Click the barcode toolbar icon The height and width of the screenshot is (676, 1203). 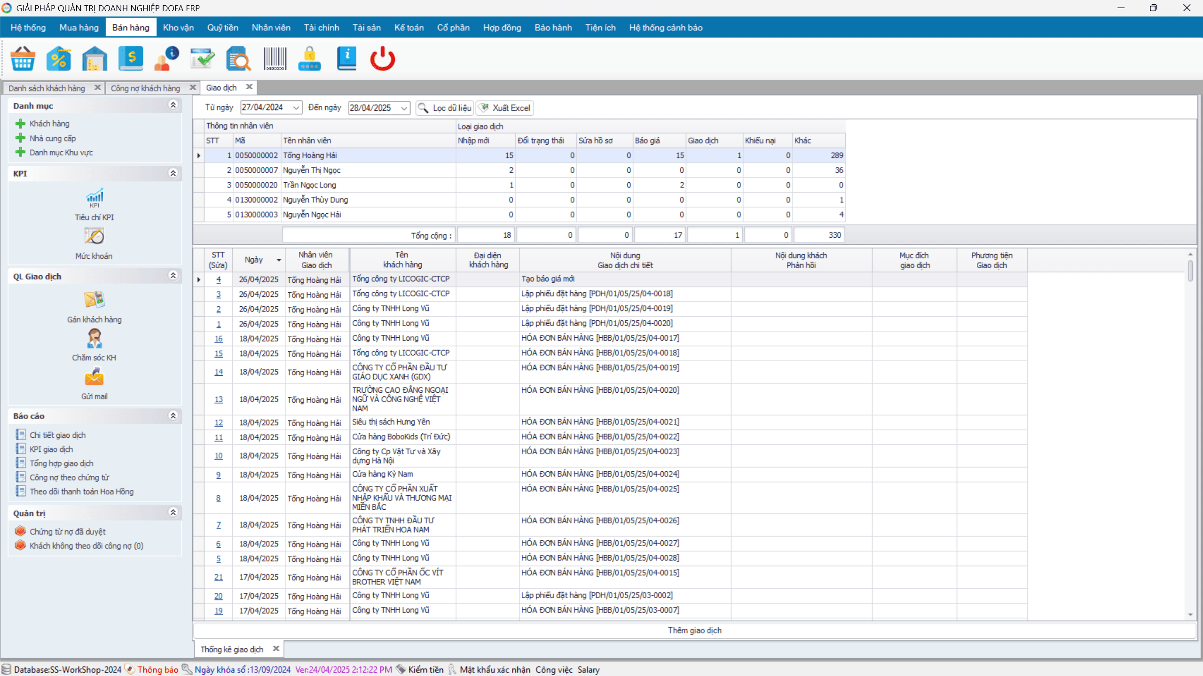pos(275,59)
